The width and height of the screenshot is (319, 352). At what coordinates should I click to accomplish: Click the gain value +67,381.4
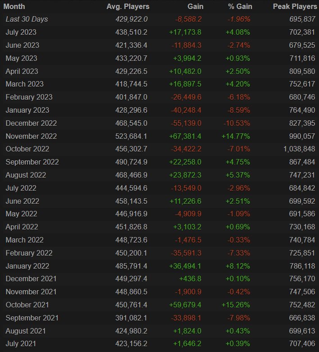coord(185,136)
